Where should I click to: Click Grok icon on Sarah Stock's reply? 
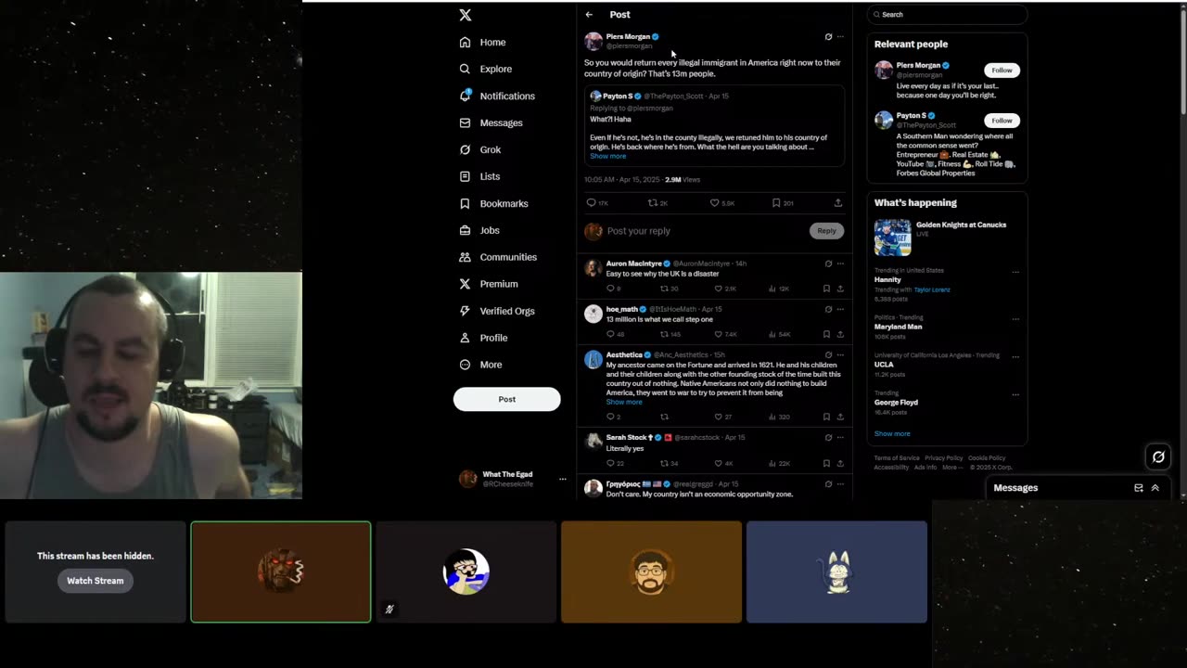828,437
